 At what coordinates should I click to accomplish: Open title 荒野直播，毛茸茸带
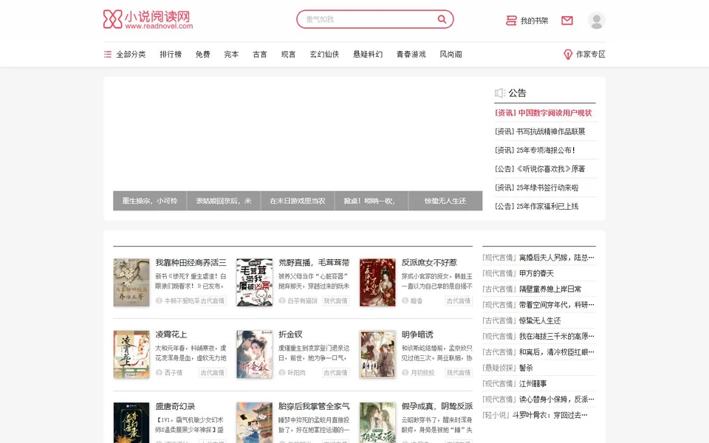(x=314, y=263)
